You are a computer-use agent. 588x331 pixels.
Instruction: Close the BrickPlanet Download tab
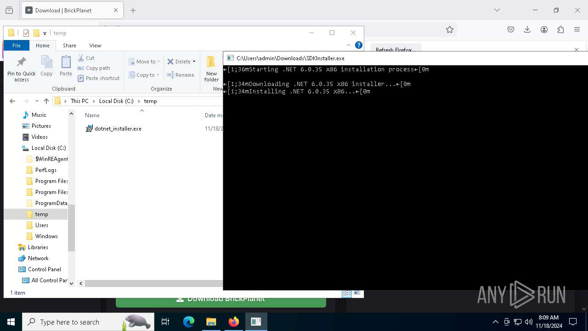coord(116,10)
